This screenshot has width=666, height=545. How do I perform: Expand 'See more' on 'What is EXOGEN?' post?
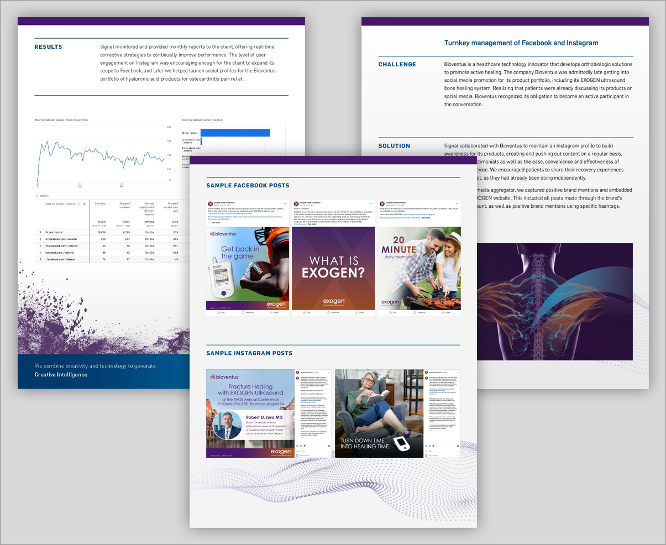click(x=312, y=224)
